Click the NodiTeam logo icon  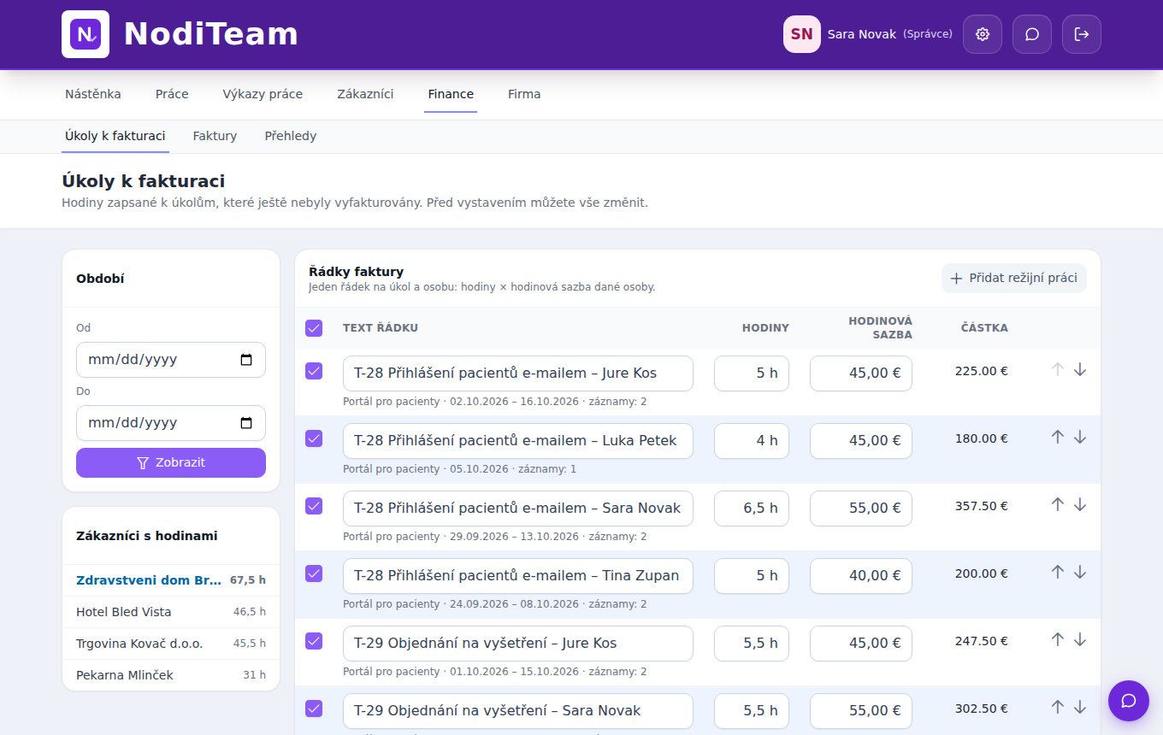tap(86, 34)
